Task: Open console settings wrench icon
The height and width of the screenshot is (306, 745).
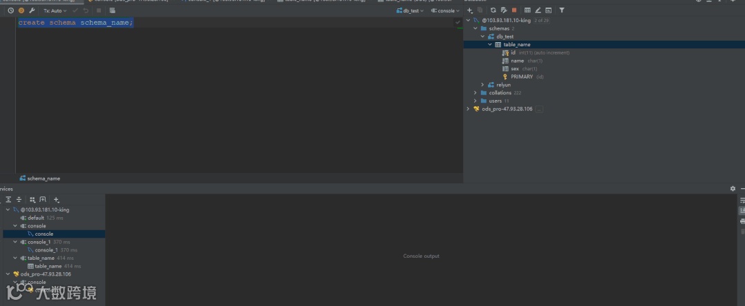Action: pyautogui.click(x=32, y=10)
